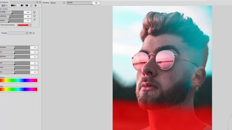
Task: Adjust the Brightness stepper arrows
Action: pos(37,57)
